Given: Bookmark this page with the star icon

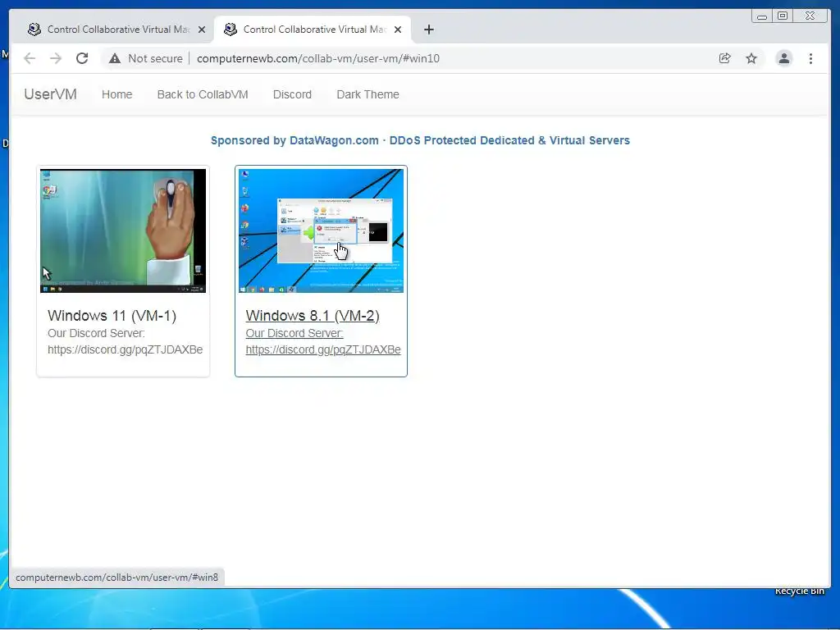Looking at the screenshot, I should point(751,58).
